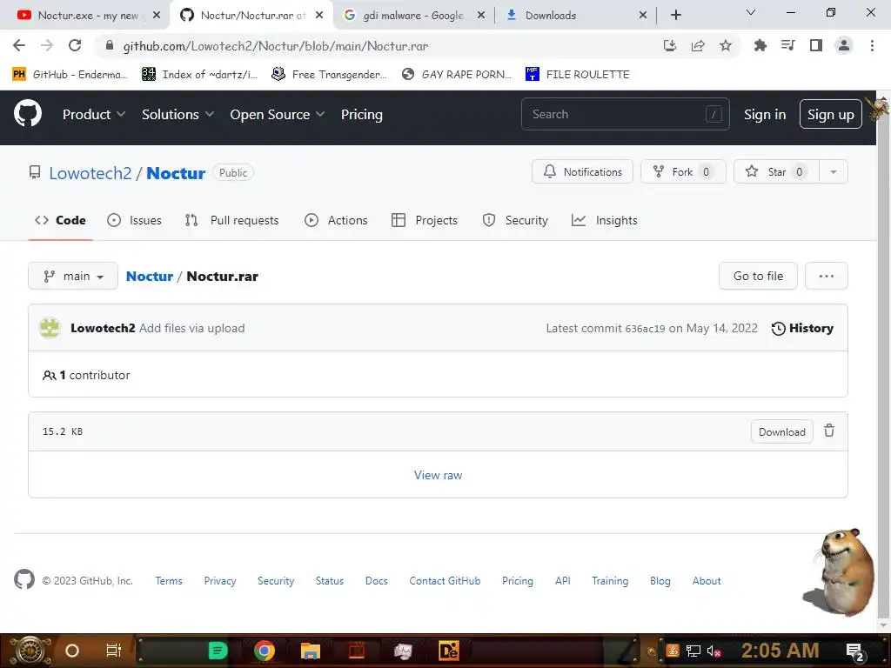Viewport: 891px width, 668px height.
Task: Click the Chrome icon in the taskbar
Action: coord(265,651)
